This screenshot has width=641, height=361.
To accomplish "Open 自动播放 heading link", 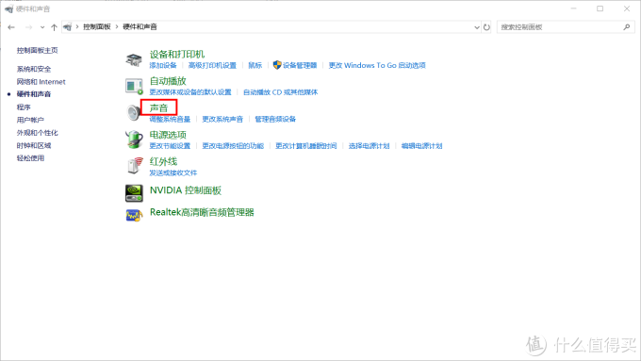I will tap(168, 81).
